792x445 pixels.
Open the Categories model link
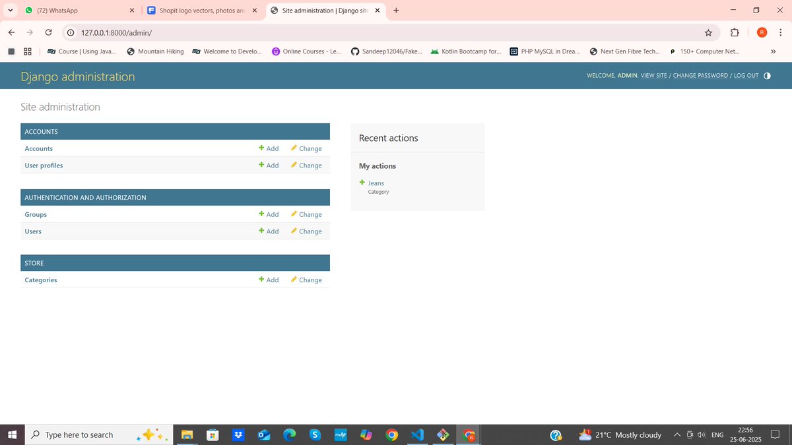(41, 280)
